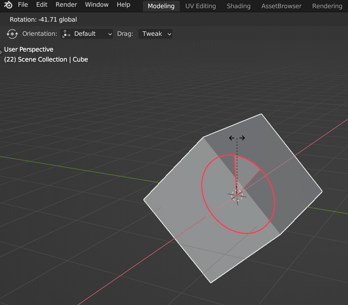Open the Orientation Default dropdown
Image resolution: width=348 pixels, height=305 pixels.
(x=87, y=34)
